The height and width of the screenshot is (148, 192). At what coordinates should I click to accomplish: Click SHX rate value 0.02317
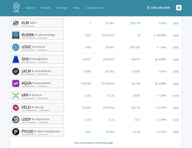click(x=87, y=59)
